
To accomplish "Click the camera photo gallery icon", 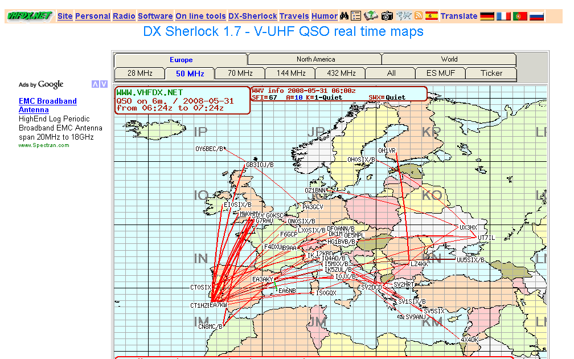I will (x=387, y=16).
